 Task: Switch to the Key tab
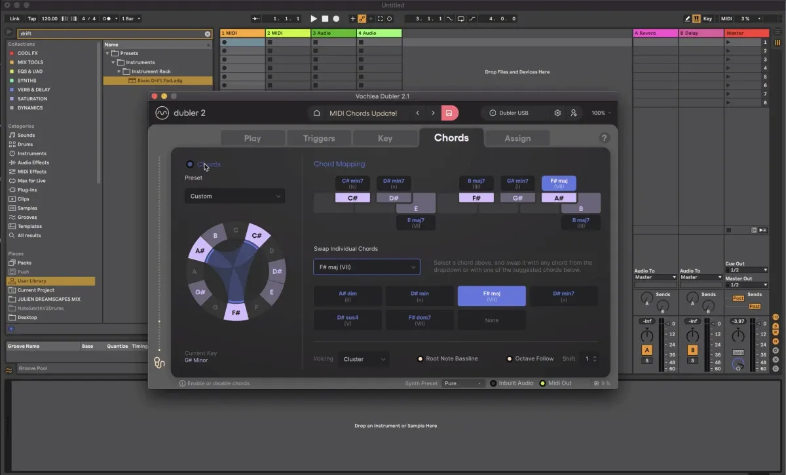[385, 138]
